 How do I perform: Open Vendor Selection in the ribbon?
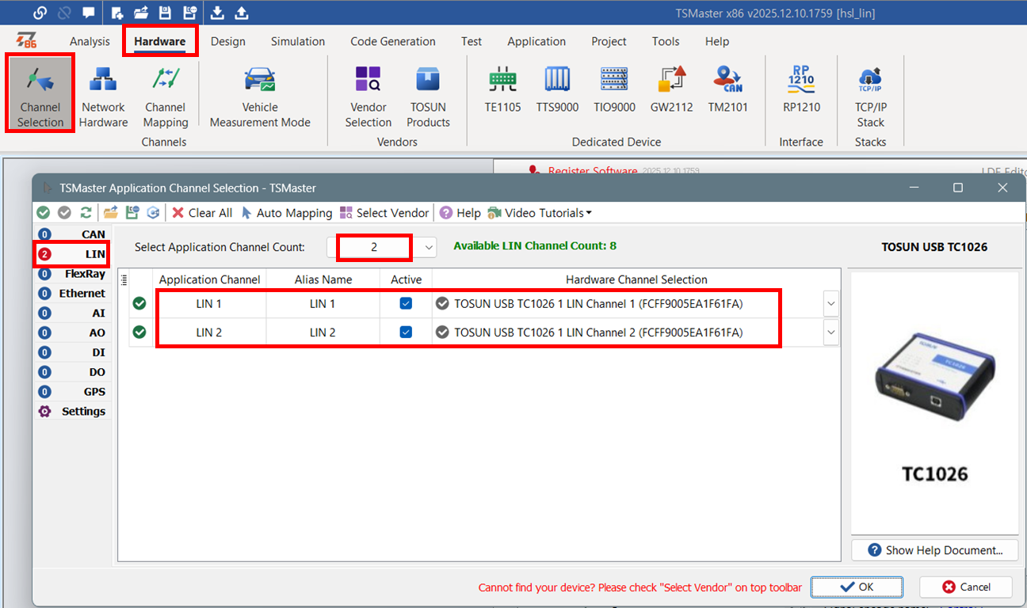[368, 96]
